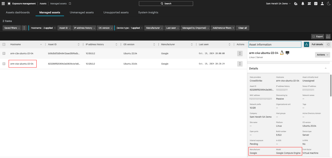Screen dimensions: 332x158
Task: Click Add/remove filters button
Action: 223,28
